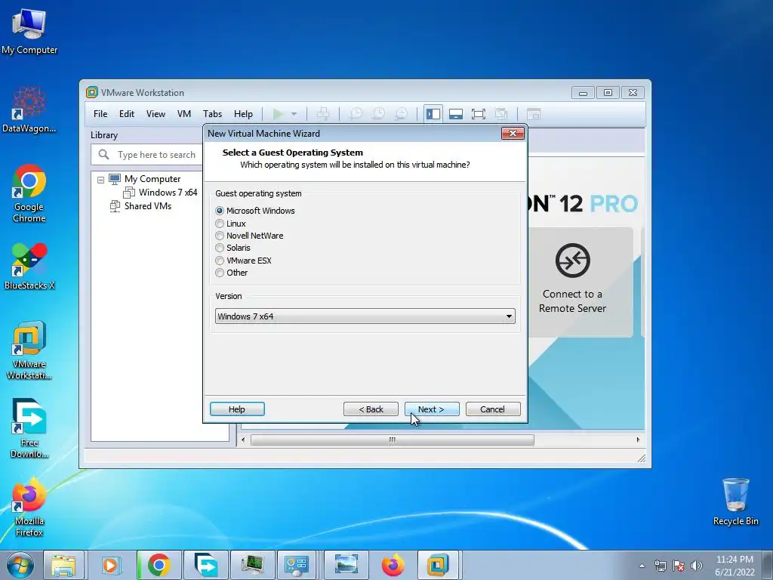Click the VMware Workstation taskbar icon

click(x=438, y=565)
